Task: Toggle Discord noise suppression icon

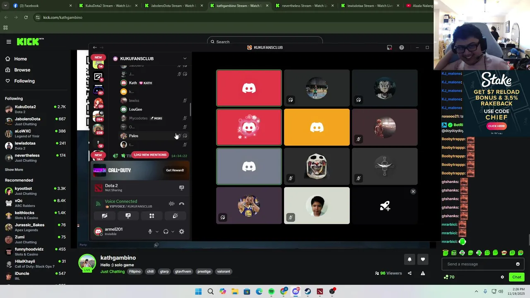Action: (x=171, y=204)
